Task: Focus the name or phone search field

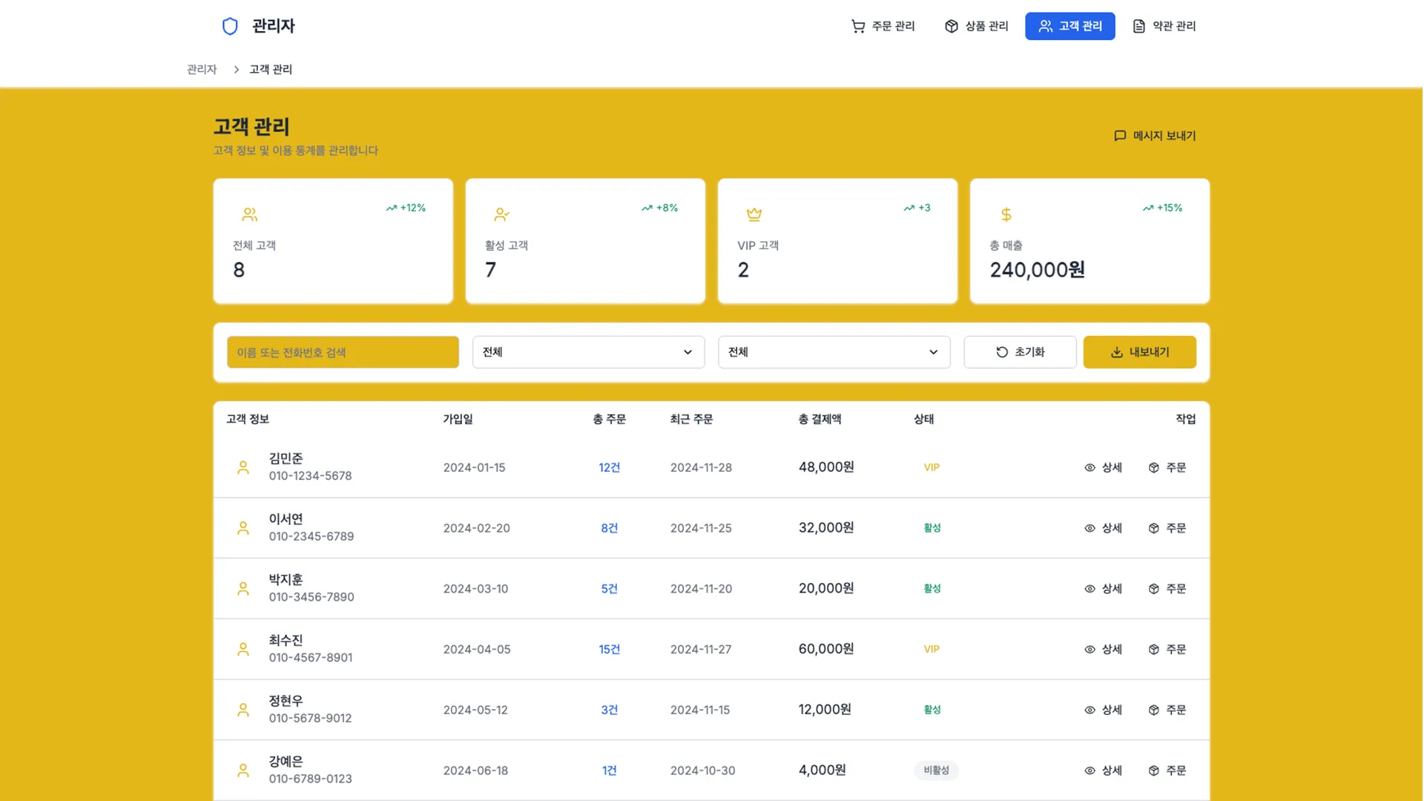Action: click(343, 352)
